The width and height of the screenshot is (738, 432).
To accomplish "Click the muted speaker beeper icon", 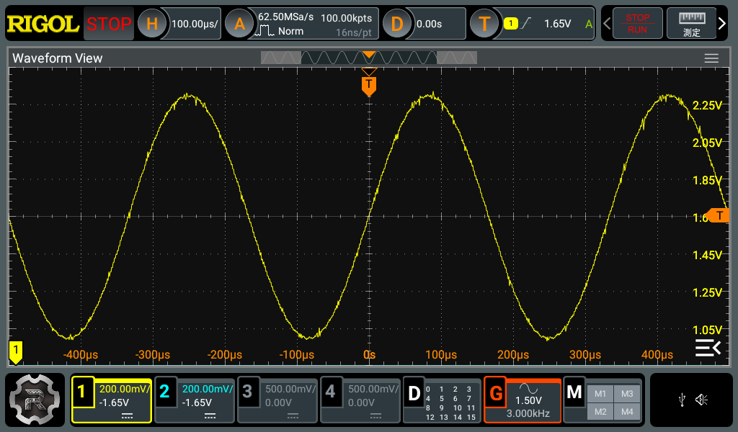I will [x=702, y=400].
